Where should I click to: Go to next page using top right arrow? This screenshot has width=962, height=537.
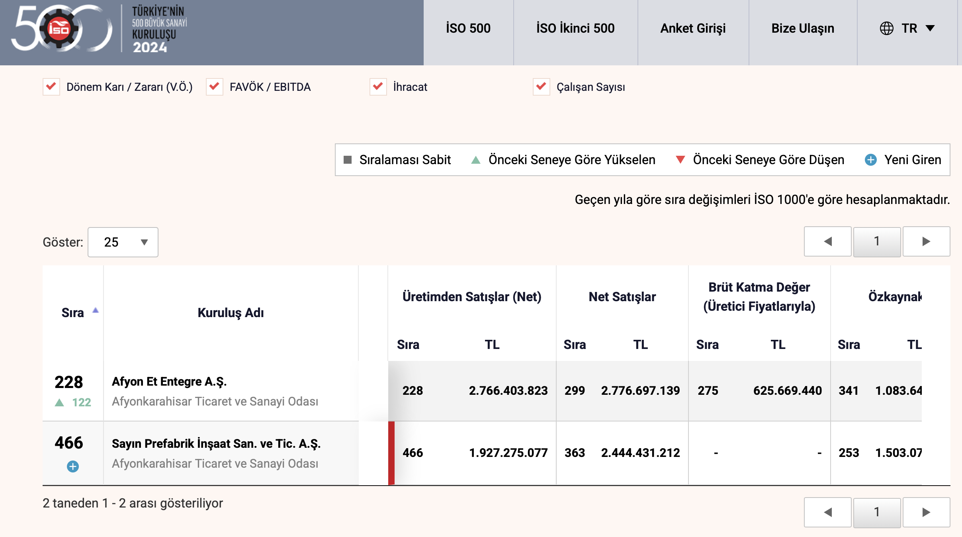pyautogui.click(x=926, y=241)
